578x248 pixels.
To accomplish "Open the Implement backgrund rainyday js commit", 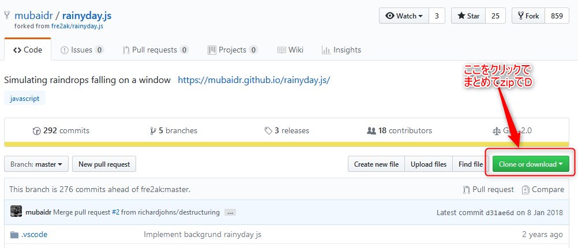I will pyautogui.click(x=202, y=234).
